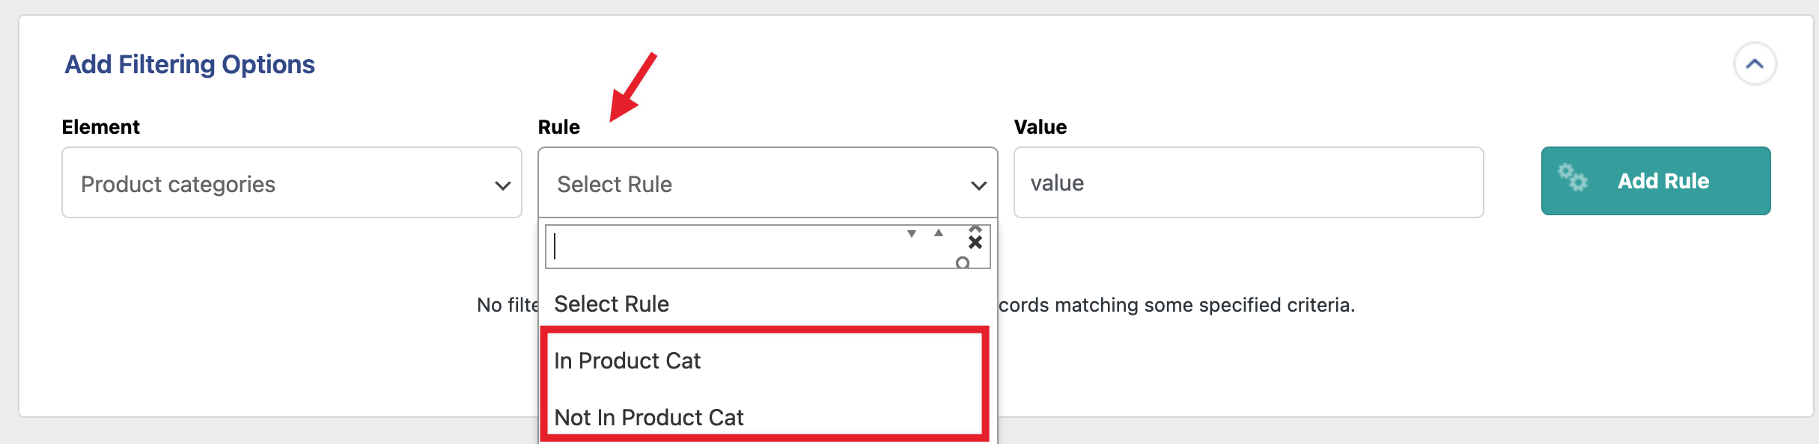This screenshot has width=1819, height=444.
Task: Select the Not In Product Cat rule
Action: [x=648, y=417]
